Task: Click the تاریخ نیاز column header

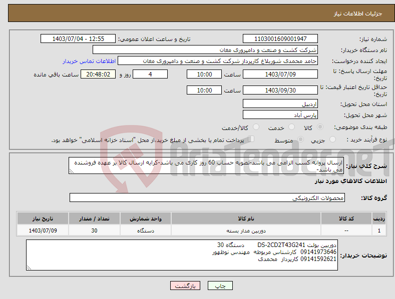Action: [43, 218]
